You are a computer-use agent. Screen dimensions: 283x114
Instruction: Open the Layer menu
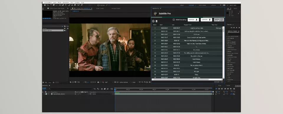point(55,3)
